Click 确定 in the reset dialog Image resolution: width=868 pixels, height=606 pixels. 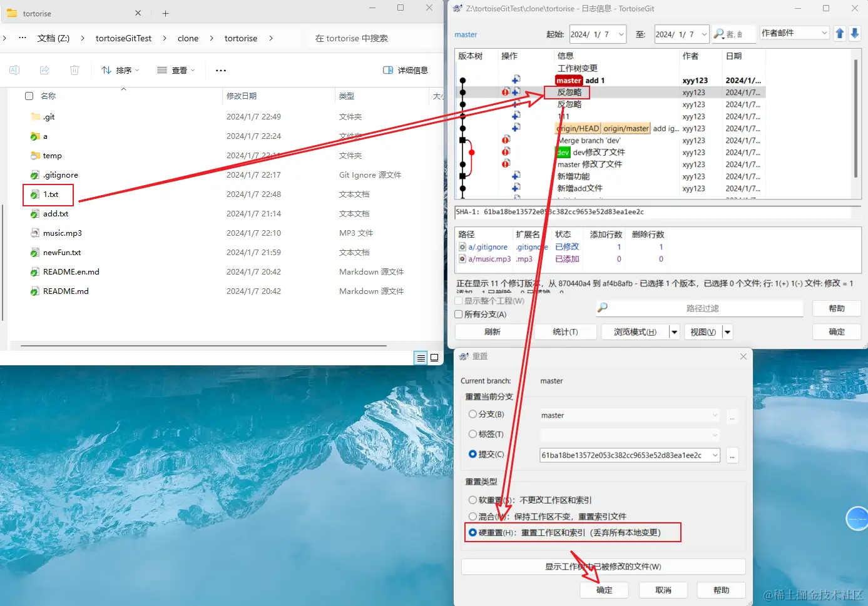click(604, 590)
